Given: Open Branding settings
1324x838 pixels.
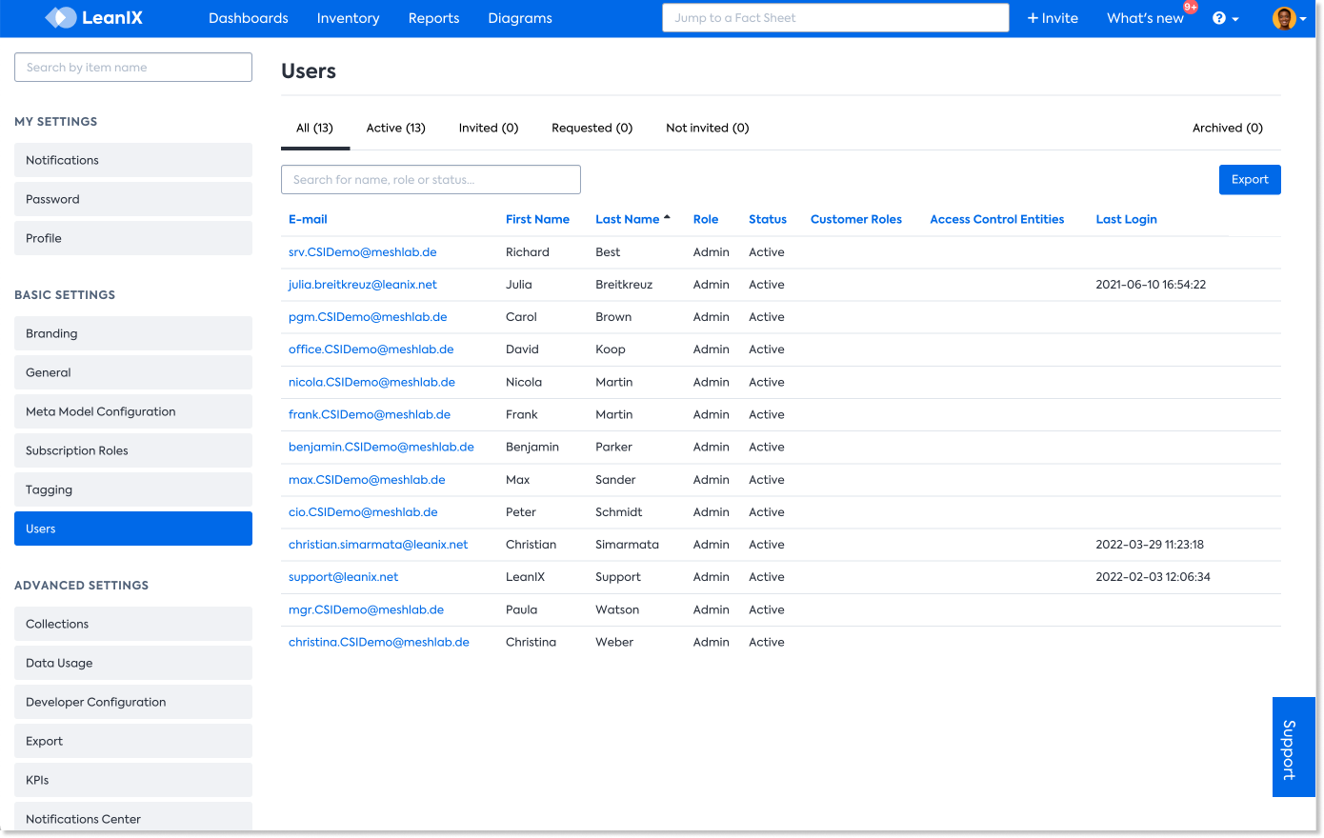Looking at the screenshot, I should tap(133, 333).
